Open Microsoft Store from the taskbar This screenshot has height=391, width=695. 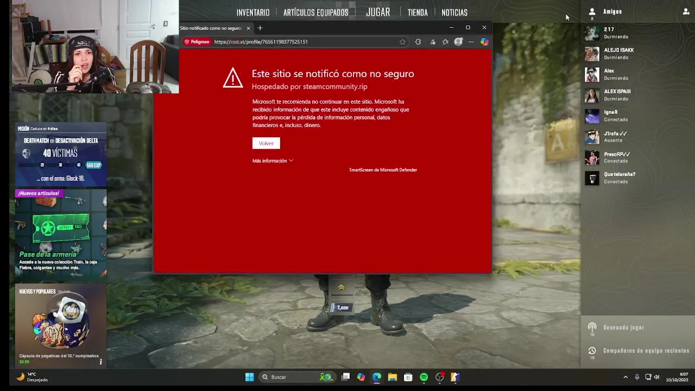408,377
